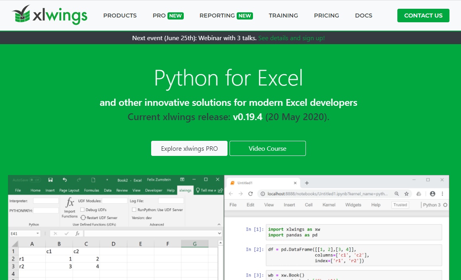Collapse the ribbon using the chevron
Screen dimensions: 461x280
(x=219, y=224)
